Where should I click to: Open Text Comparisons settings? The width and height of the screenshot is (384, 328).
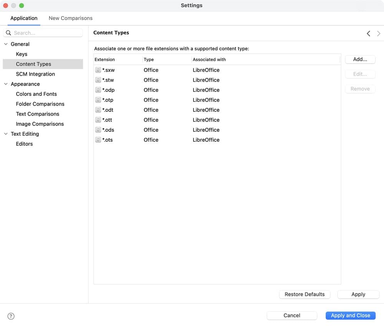(38, 114)
